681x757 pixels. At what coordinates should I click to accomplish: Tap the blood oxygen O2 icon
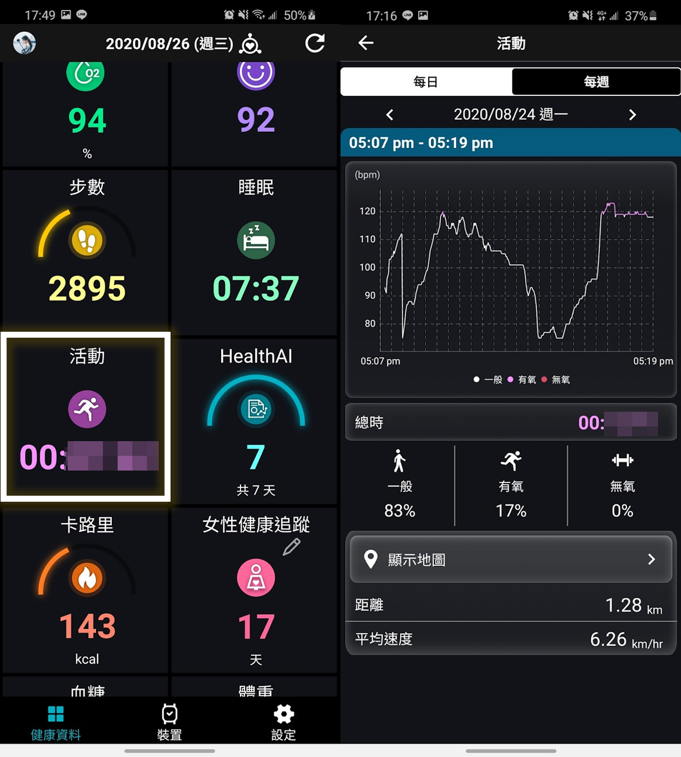[86, 74]
